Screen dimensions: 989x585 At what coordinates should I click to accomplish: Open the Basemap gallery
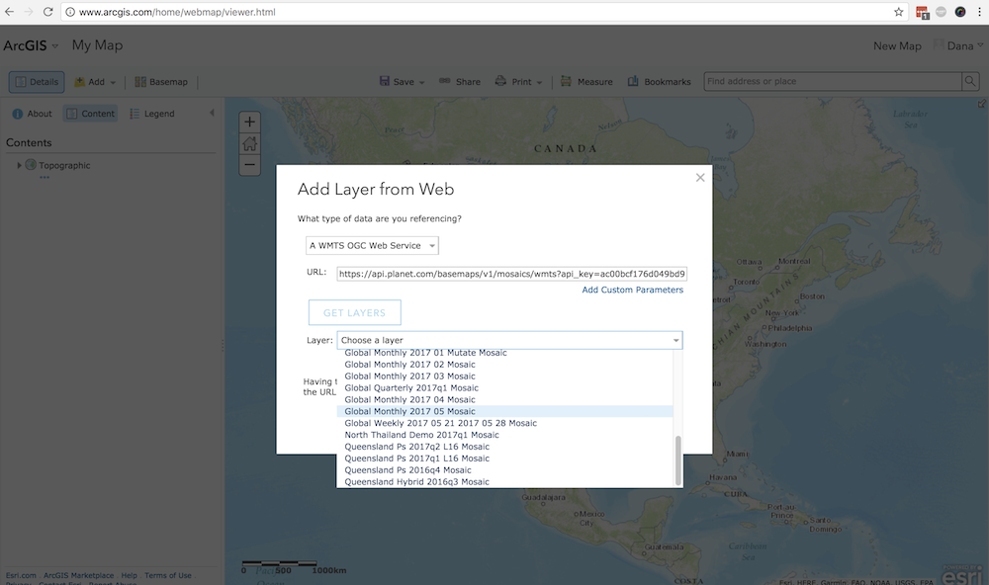click(x=161, y=82)
